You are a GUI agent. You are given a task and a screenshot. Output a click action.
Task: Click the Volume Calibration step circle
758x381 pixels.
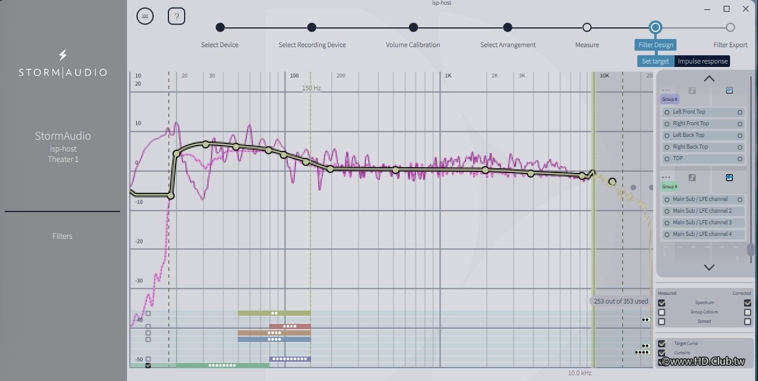(x=413, y=27)
